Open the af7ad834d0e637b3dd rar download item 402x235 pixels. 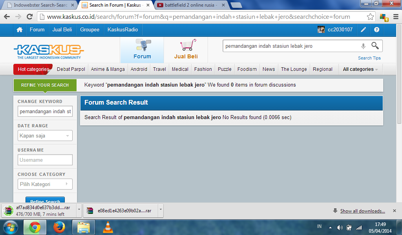(39, 211)
